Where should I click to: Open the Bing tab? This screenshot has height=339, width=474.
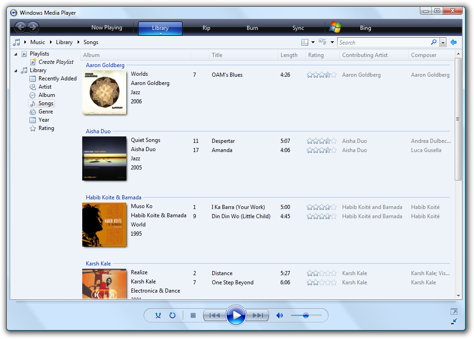coord(365,28)
